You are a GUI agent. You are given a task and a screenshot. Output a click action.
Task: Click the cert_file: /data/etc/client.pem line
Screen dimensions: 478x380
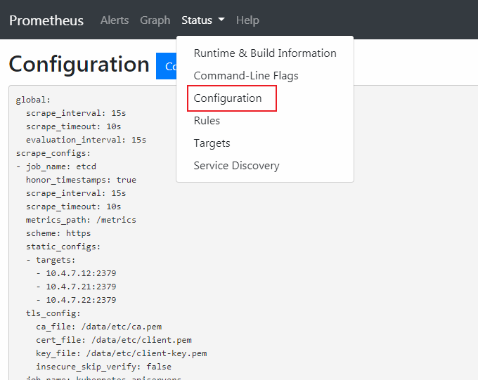click(114, 340)
